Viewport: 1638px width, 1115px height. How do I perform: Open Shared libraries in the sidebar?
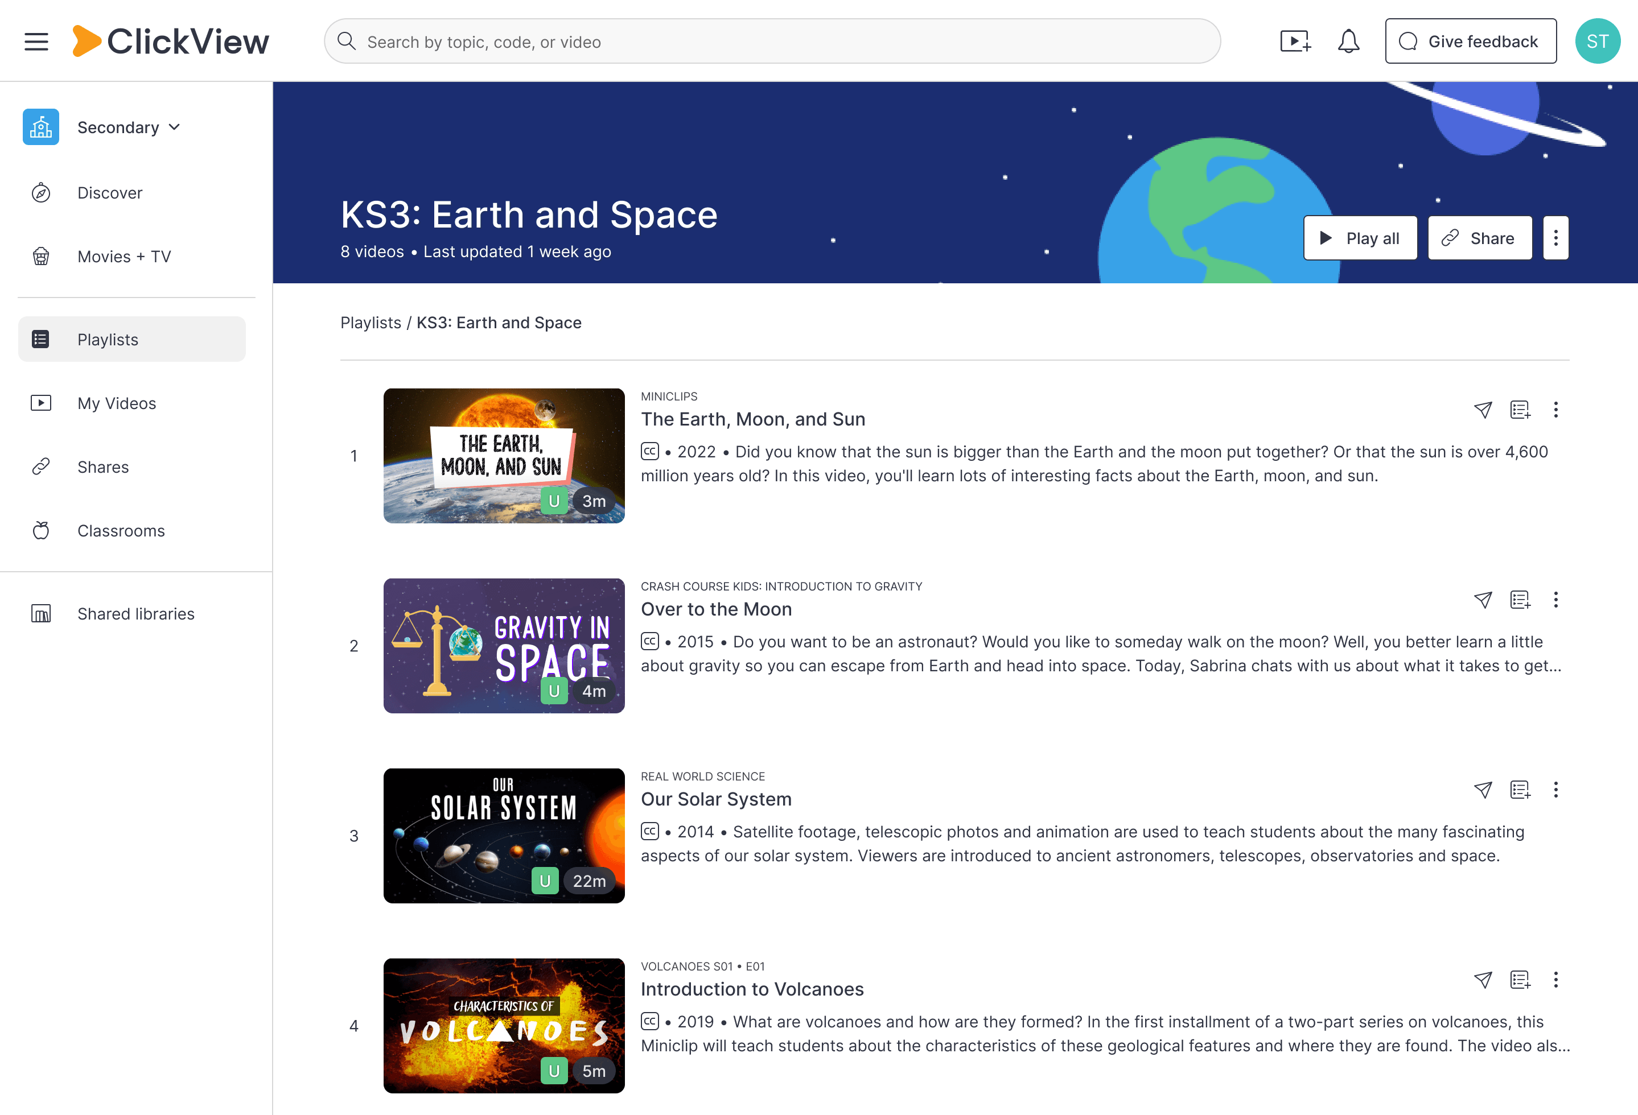pos(132,614)
